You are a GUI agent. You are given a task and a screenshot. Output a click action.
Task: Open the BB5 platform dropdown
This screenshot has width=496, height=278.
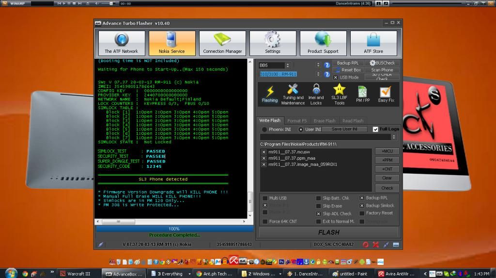click(288, 65)
